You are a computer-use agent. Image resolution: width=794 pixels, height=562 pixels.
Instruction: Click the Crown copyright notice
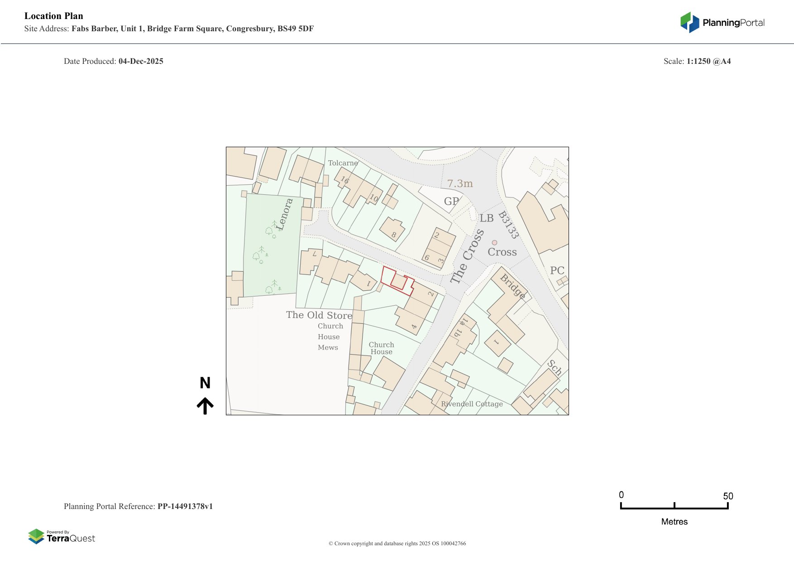coord(397,543)
